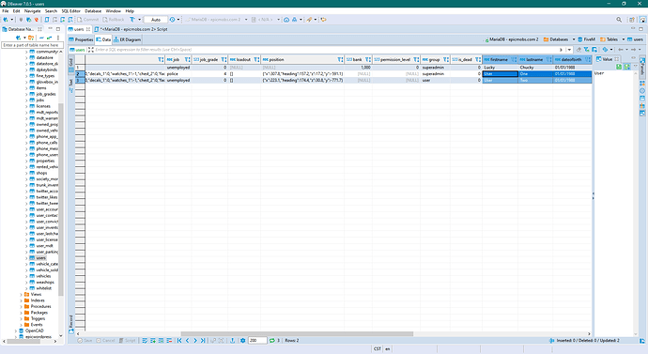The height and width of the screenshot is (354, 648).
Task: Expand the vehicles table node
Action: [x=26, y=276]
